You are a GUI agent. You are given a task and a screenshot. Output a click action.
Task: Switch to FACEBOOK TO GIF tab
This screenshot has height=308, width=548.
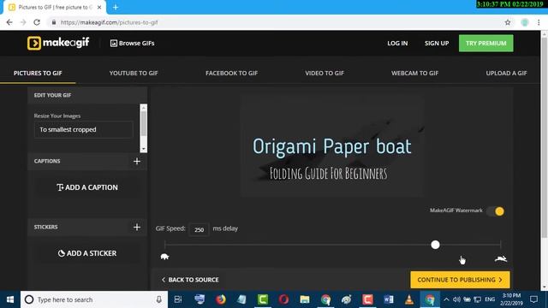pos(231,73)
